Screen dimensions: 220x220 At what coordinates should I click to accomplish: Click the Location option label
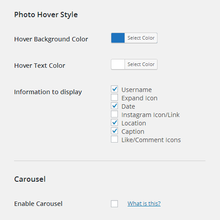coord(134,123)
